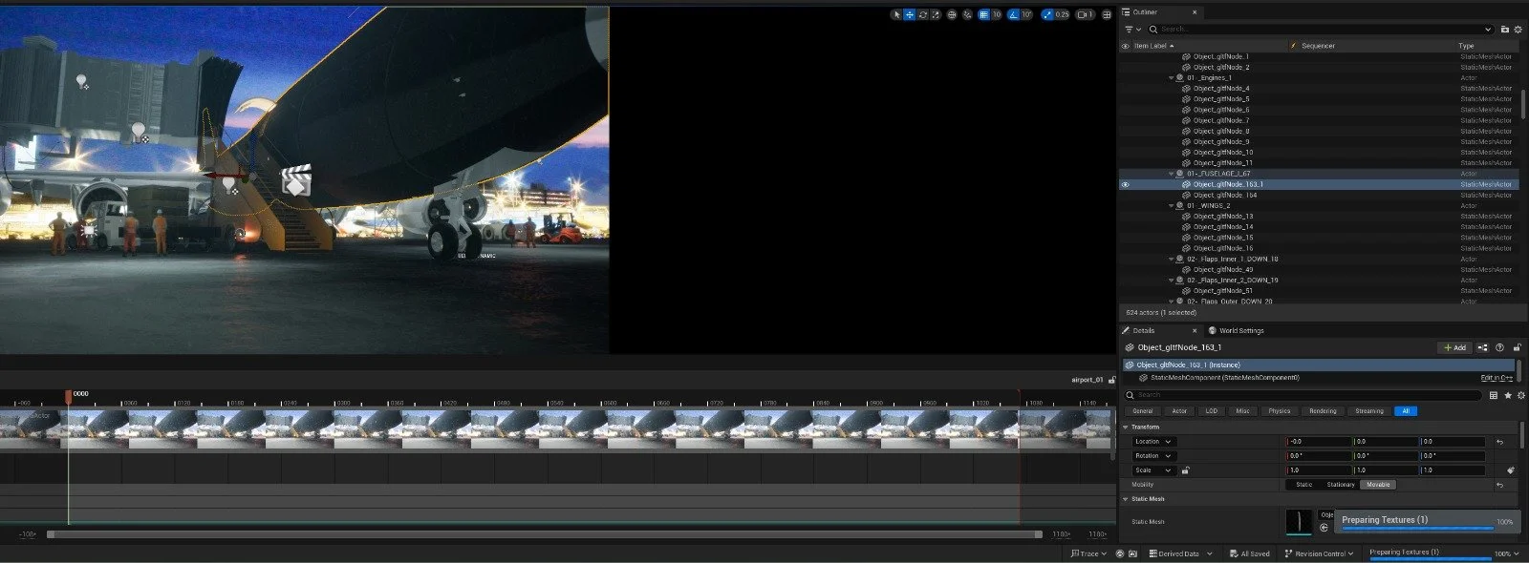Cycle the world/local coordinate system globe icon

(x=952, y=14)
